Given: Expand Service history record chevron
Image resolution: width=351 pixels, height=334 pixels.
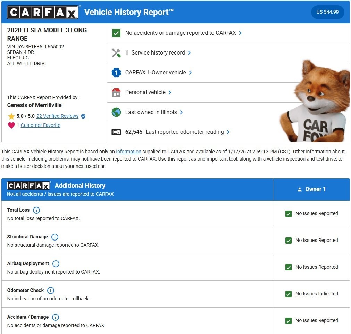Looking at the screenshot, I should (x=189, y=53).
